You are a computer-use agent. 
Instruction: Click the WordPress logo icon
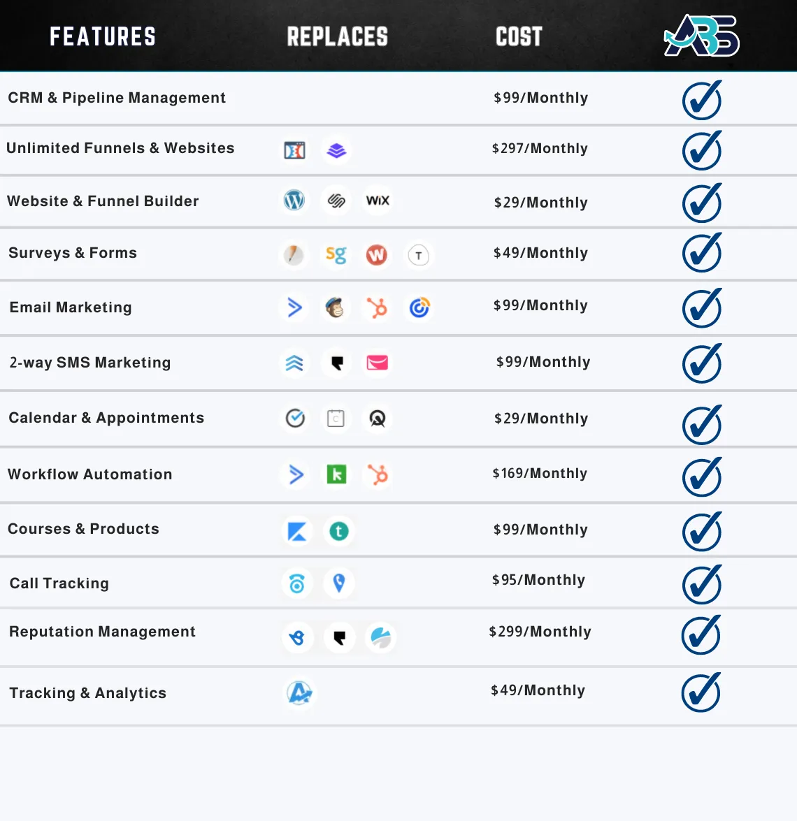(294, 200)
